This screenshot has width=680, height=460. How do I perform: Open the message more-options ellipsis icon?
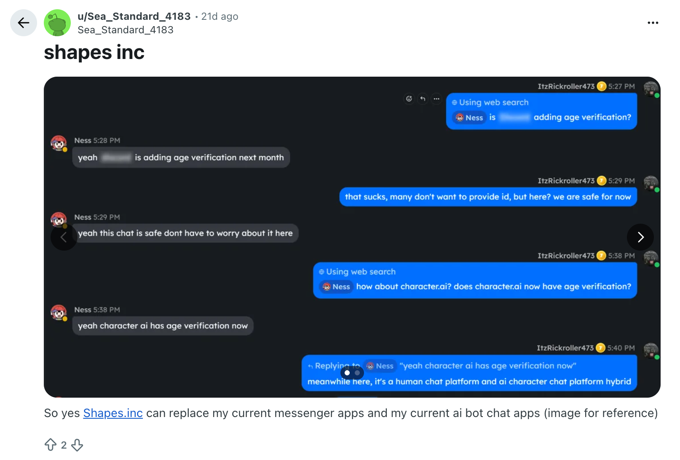(436, 99)
